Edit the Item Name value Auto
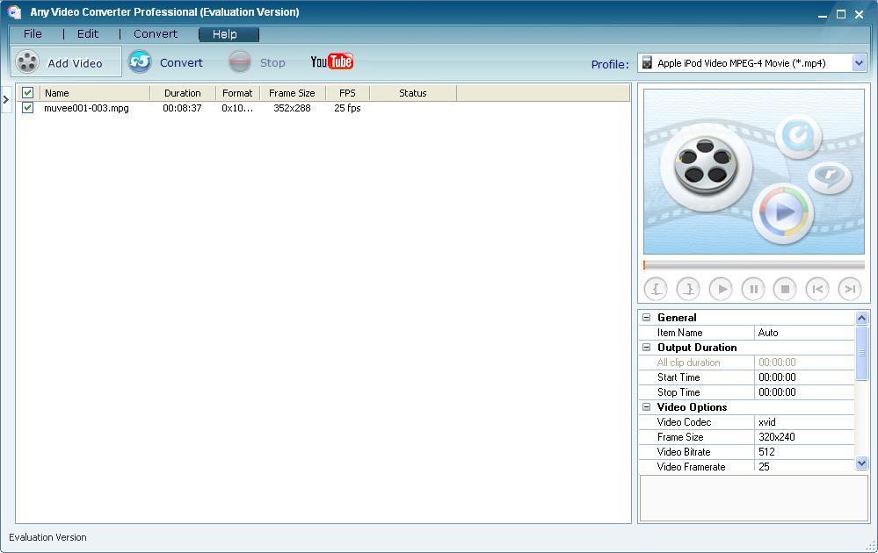Viewport: 878px width, 553px height. [x=804, y=333]
